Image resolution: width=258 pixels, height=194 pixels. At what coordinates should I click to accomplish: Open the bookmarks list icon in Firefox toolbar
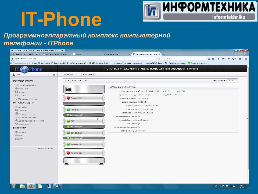pos(213,58)
